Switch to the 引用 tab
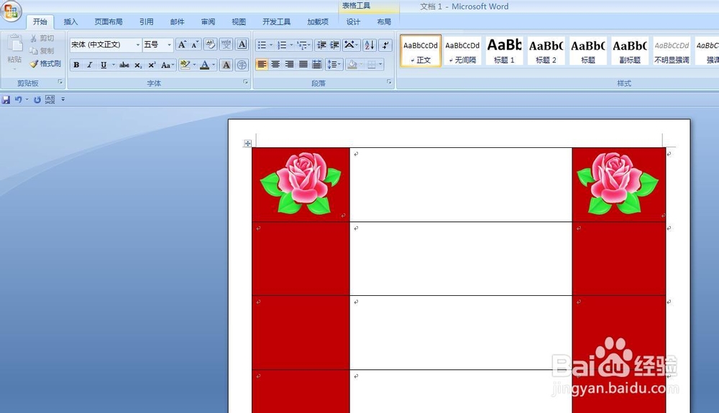Screen dimensions: 719x413 (146, 22)
